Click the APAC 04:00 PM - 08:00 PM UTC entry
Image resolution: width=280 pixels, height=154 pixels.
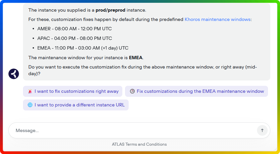point(75,38)
